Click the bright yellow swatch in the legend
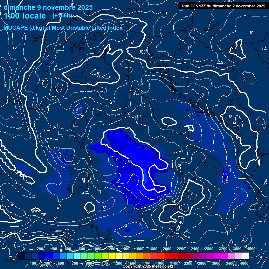Viewport: 269px width, 269px height. [112, 256]
